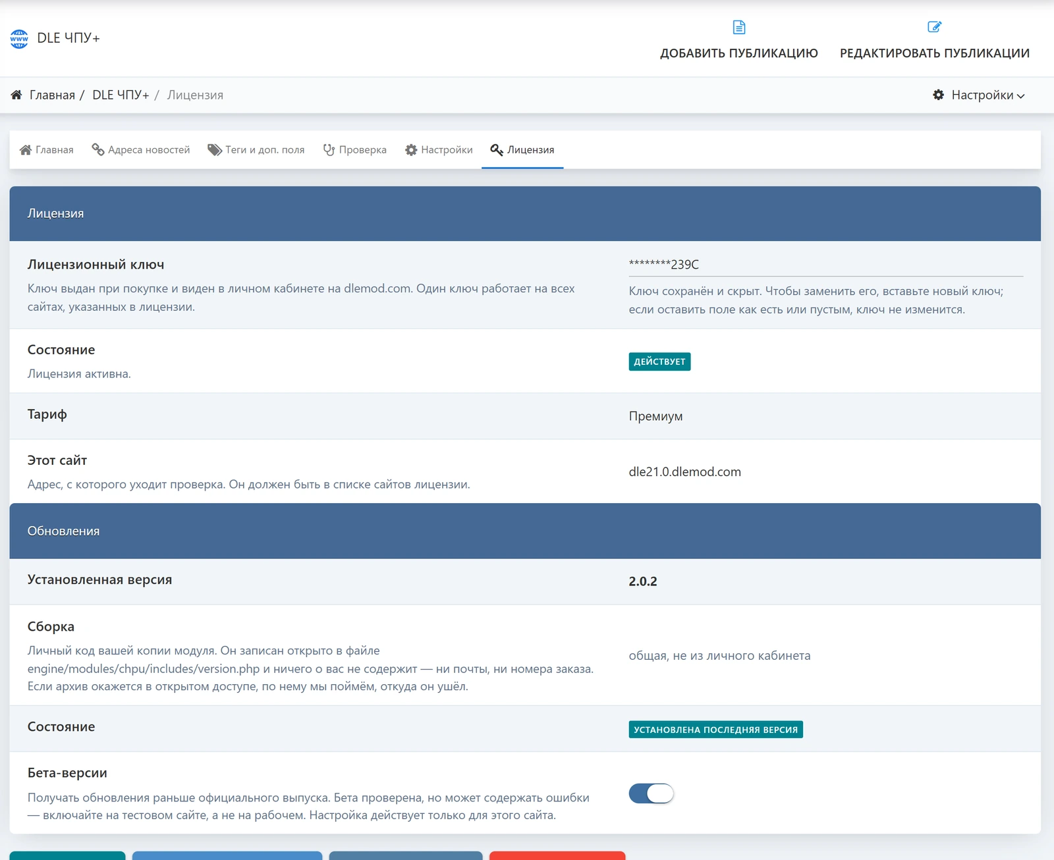The image size is (1054, 860).
Task: Open DLE ЧПУ+ breadcrumb link
Action: pos(121,95)
